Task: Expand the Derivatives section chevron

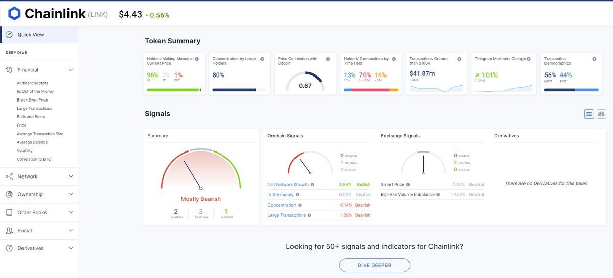Action: click(x=71, y=248)
